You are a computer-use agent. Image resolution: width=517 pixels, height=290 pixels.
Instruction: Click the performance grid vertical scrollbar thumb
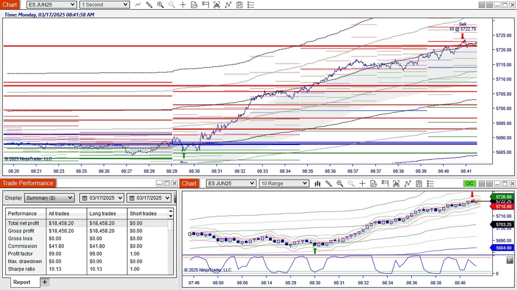(x=171, y=224)
